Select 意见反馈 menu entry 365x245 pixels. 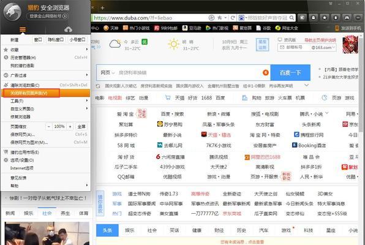coord(45,178)
